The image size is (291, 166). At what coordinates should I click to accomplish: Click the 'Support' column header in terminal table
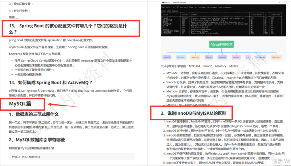185,15
